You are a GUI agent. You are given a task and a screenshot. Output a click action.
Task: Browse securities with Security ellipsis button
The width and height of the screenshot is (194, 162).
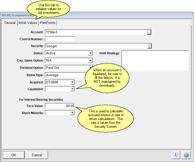coord(149,46)
